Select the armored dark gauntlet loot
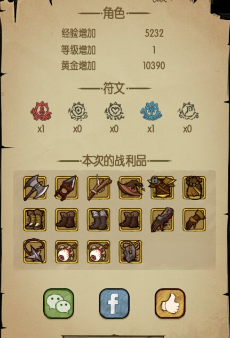 point(162,219)
